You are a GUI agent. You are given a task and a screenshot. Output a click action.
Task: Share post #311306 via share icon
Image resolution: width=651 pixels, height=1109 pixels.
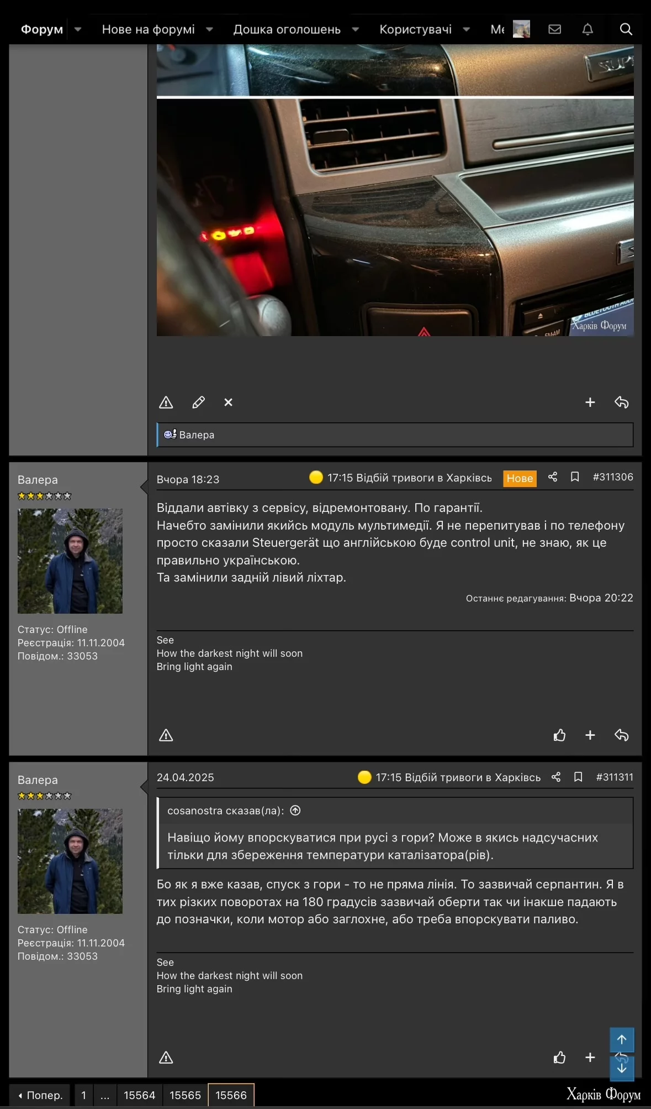pos(552,477)
